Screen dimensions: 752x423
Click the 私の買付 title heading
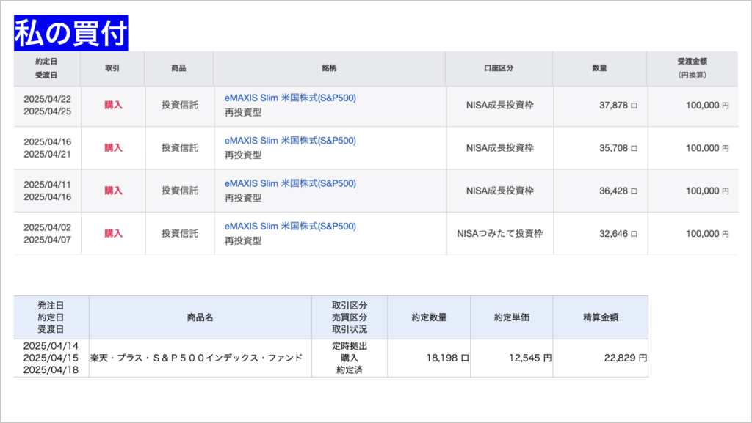coord(71,33)
